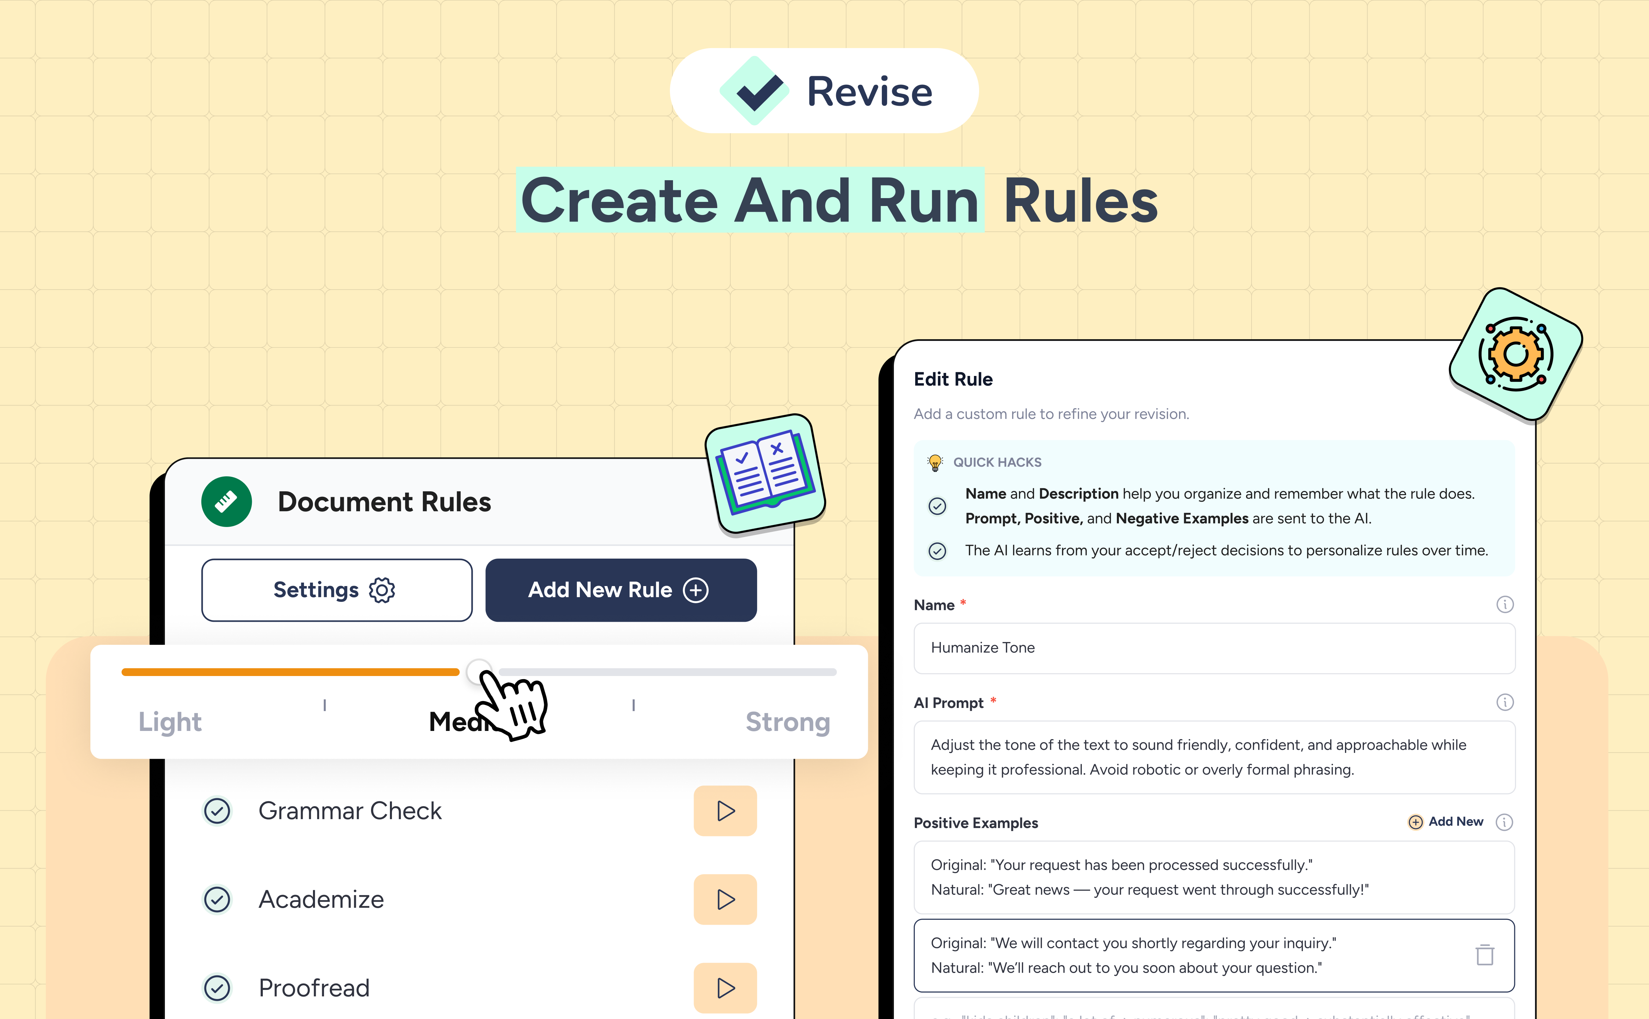This screenshot has height=1019, width=1649.
Task: Select the Light strength level
Action: coord(170,722)
